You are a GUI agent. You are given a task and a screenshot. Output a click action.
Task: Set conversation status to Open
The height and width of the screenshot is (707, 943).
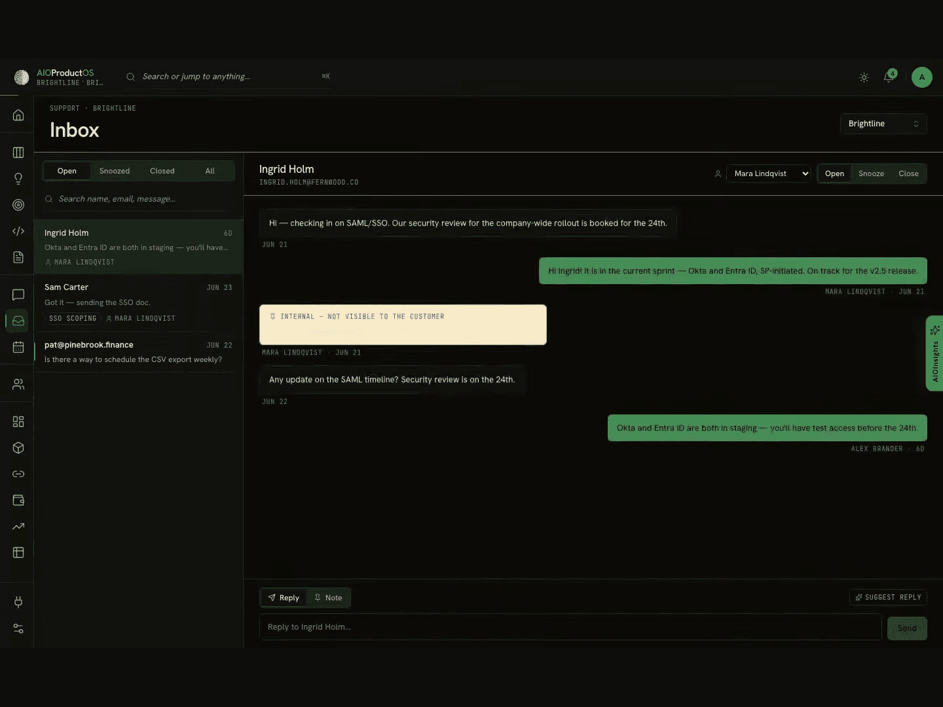click(x=834, y=173)
